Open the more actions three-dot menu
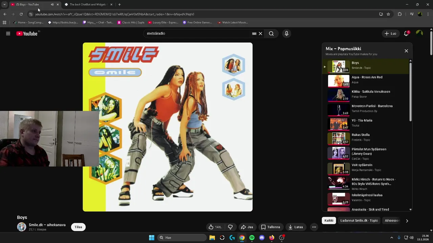This screenshot has width=433, height=243. coord(314,227)
